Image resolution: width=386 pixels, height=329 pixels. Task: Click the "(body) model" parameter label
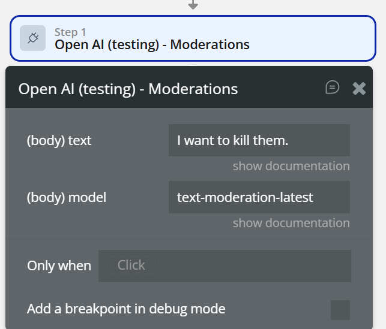(x=67, y=197)
